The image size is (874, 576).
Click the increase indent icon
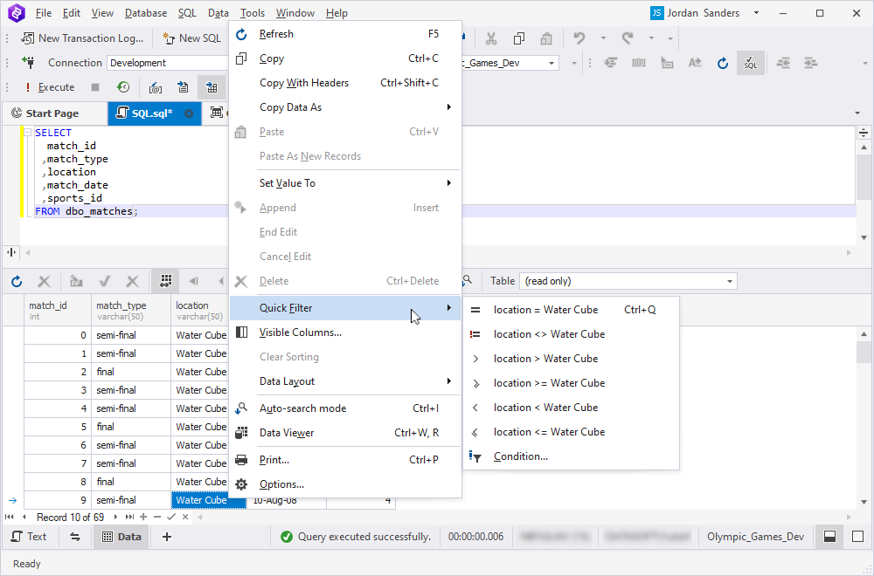click(x=810, y=63)
